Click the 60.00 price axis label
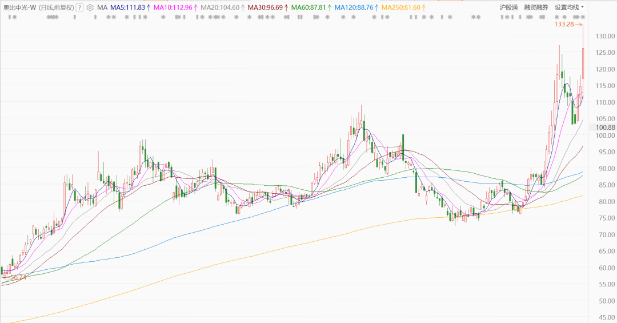The image size is (617, 323). (x=606, y=268)
